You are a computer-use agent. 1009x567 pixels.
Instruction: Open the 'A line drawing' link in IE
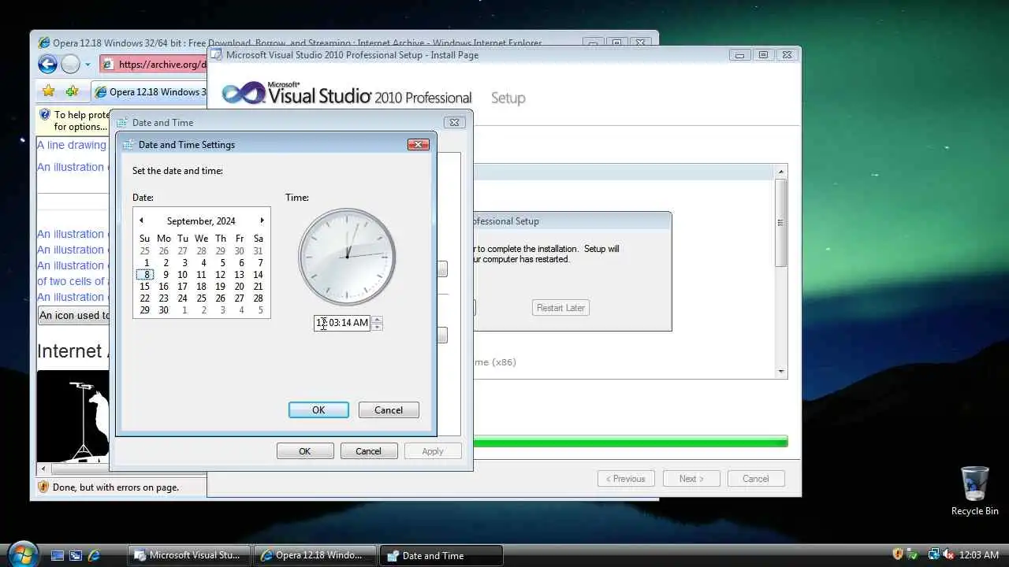click(72, 145)
